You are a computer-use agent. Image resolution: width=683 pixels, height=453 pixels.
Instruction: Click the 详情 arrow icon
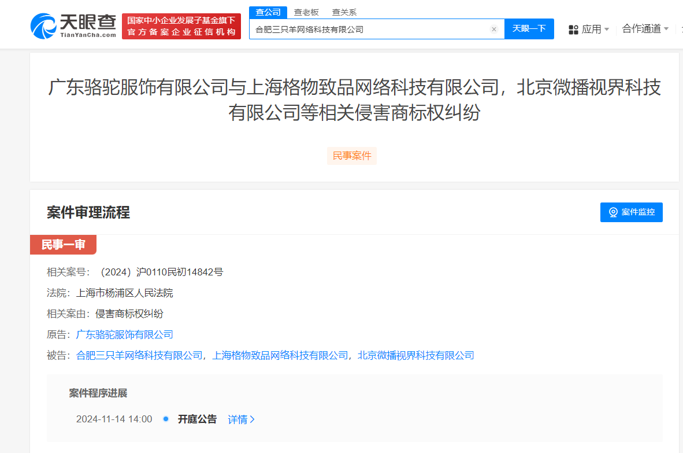click(x=253, y=419)
